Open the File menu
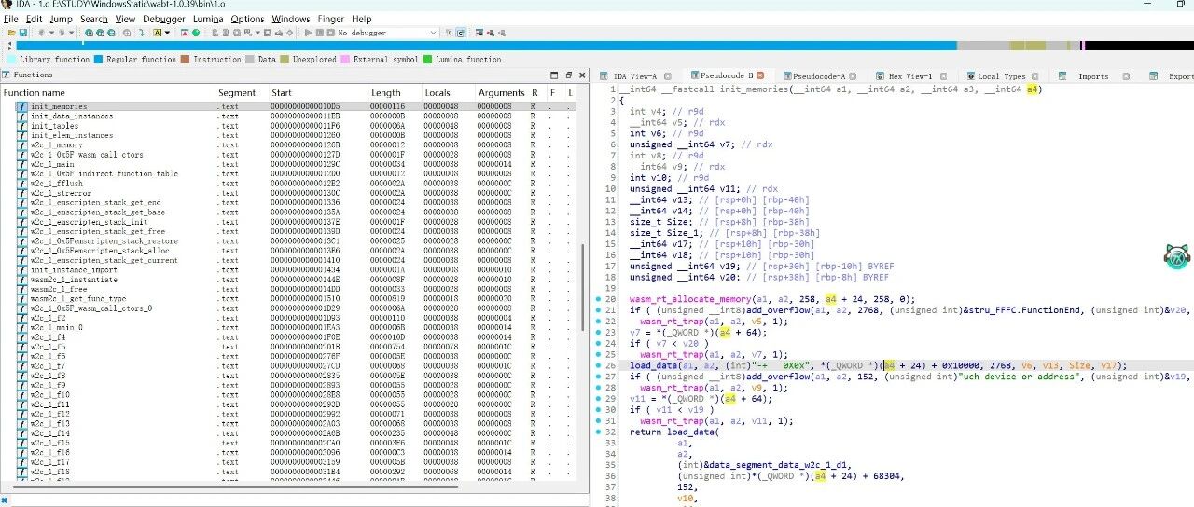 [11, 19]
